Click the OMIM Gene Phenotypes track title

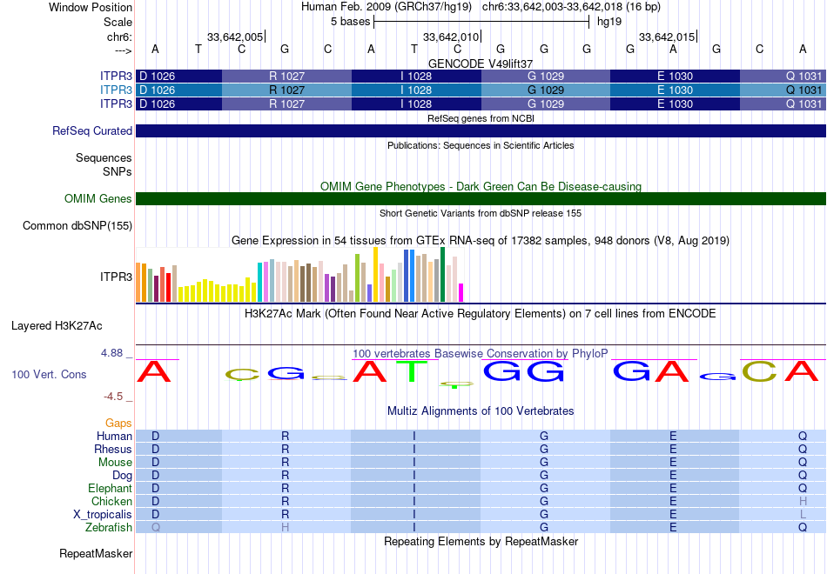click(481, 187)
